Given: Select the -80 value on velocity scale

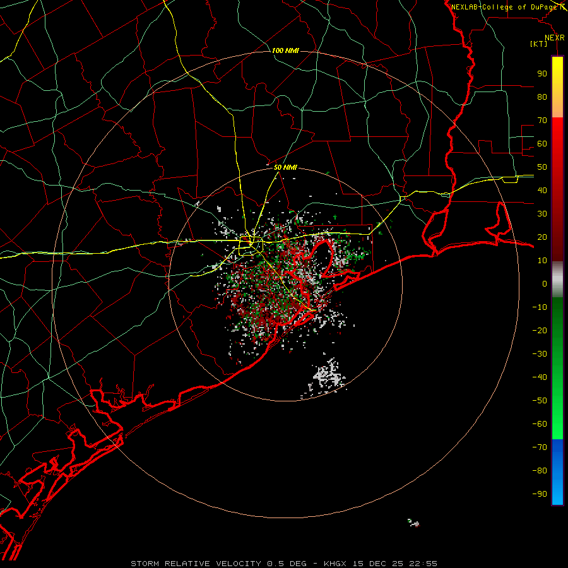Looking at the screenshot, I should point(540,471).
